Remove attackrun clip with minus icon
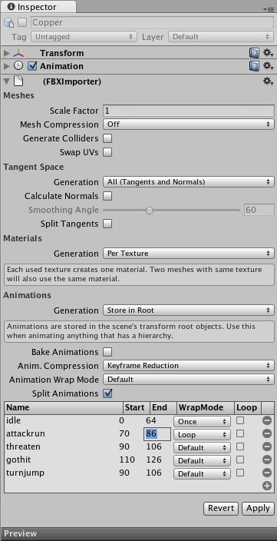Screen dimensions: 277x541 tap(267, 433)
